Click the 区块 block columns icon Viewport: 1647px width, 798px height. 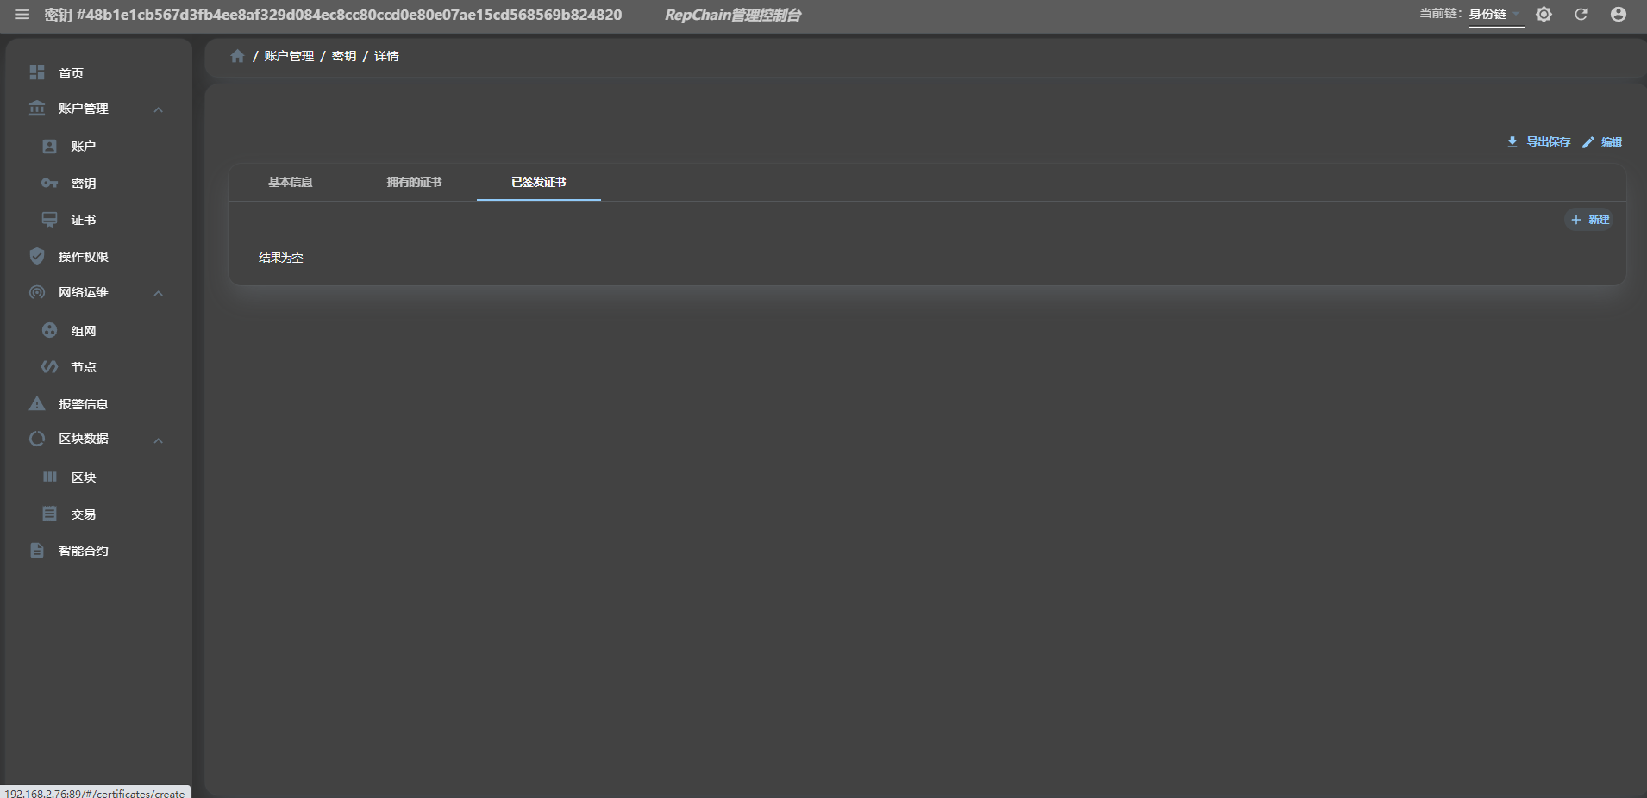50,477
